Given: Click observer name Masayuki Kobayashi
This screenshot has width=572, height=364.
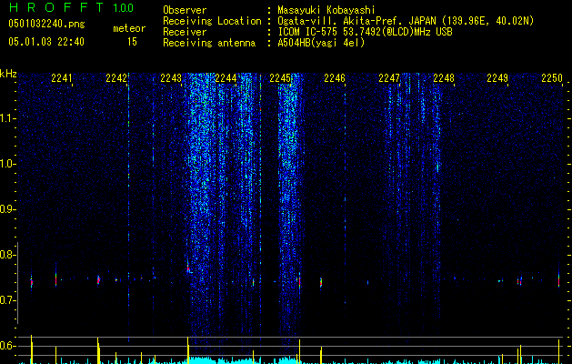Looking at the screenshot, I should [326, 10].
